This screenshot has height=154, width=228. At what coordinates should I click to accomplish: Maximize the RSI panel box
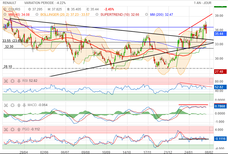coord(211,80)
